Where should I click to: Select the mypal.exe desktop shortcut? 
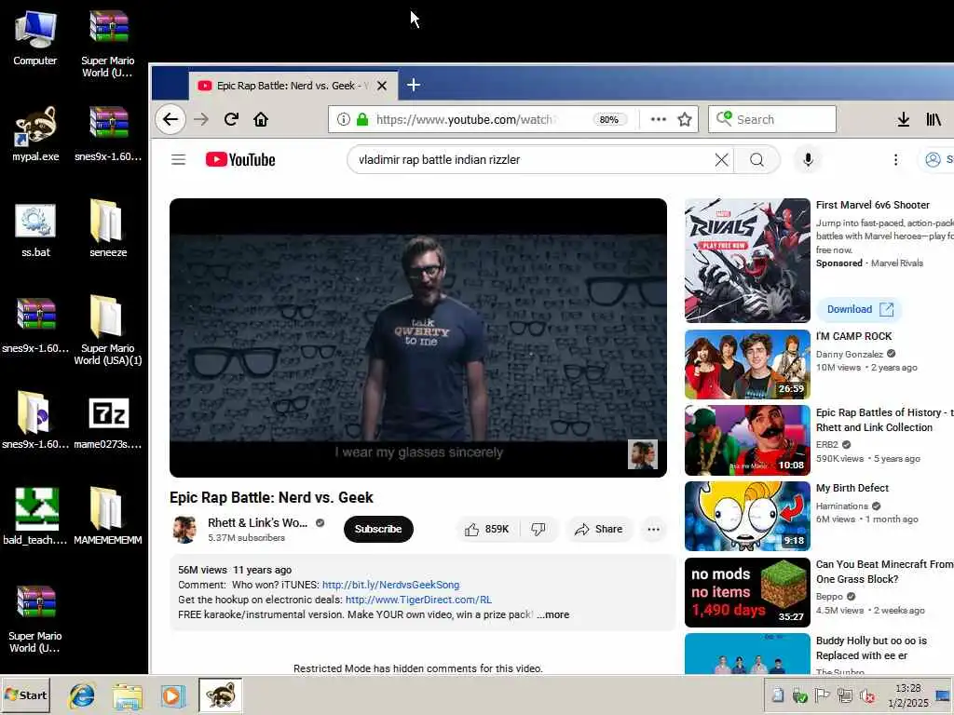35,134
